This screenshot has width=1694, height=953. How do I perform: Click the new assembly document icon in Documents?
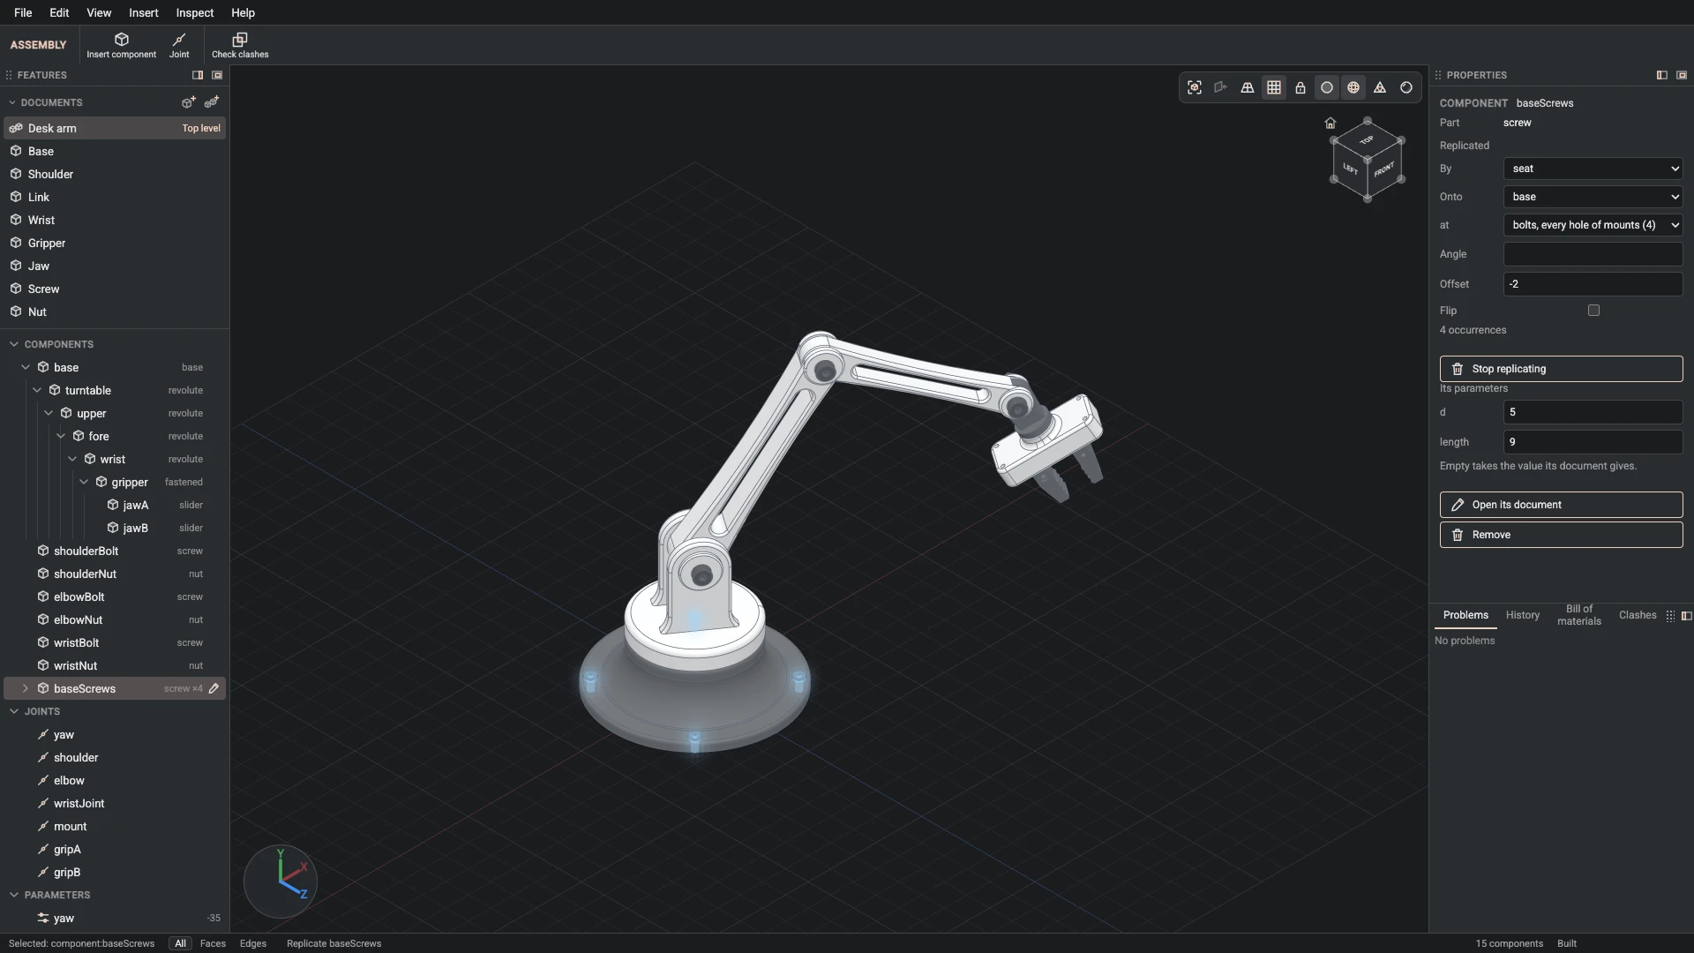coord(212,102)
